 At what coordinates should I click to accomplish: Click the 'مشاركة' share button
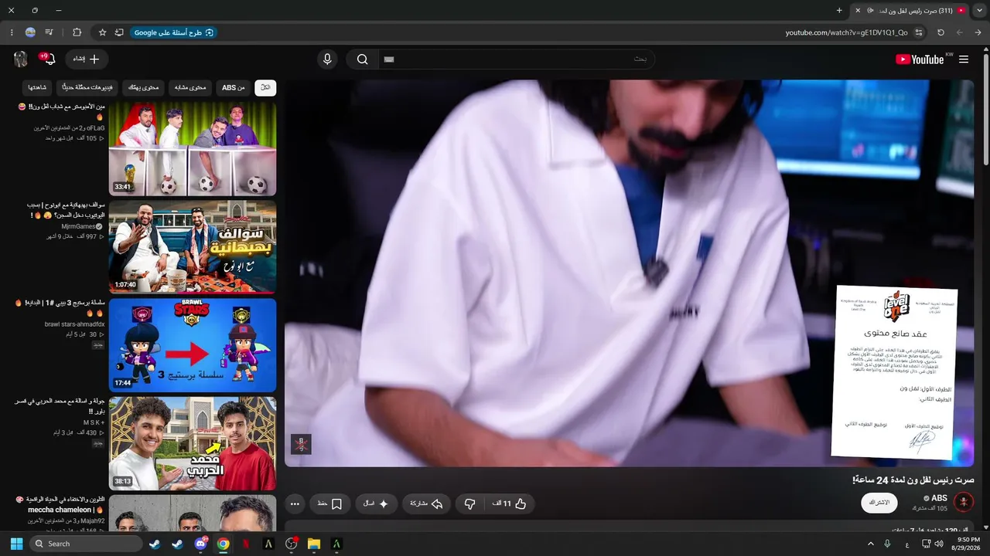[x=425, y=503]
